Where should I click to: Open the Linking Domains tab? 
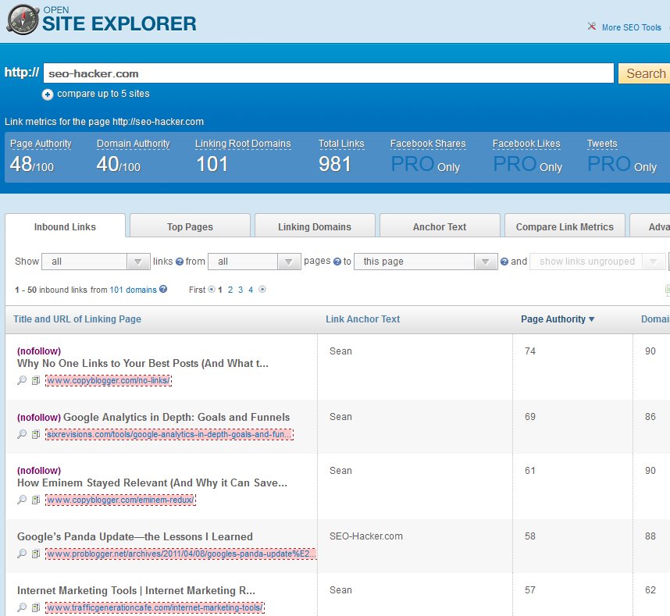pyautogui.click(x=315, y=227)
